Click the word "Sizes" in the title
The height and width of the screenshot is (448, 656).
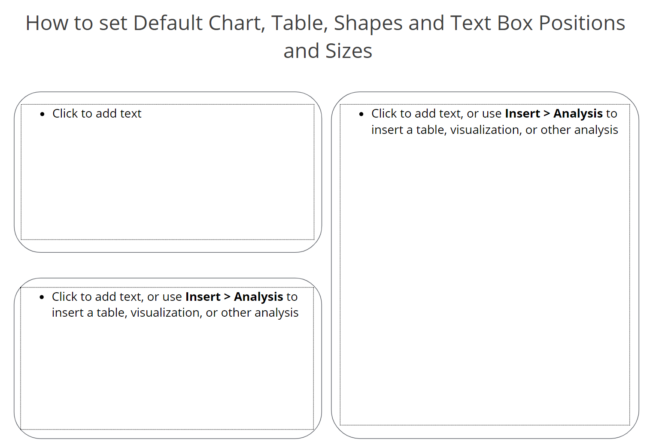(349, 51)
